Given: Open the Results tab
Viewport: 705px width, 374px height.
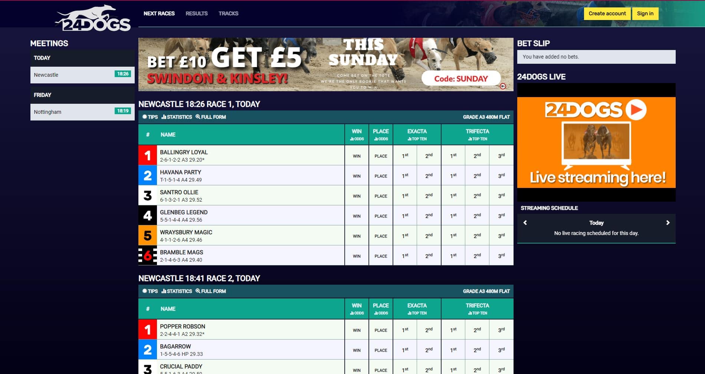Looking at the screenshot, I should coord(197,13).
